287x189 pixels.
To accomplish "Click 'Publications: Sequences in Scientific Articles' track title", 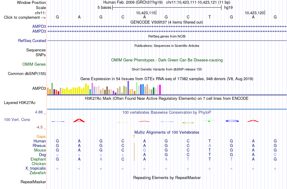I will (167, 46).
